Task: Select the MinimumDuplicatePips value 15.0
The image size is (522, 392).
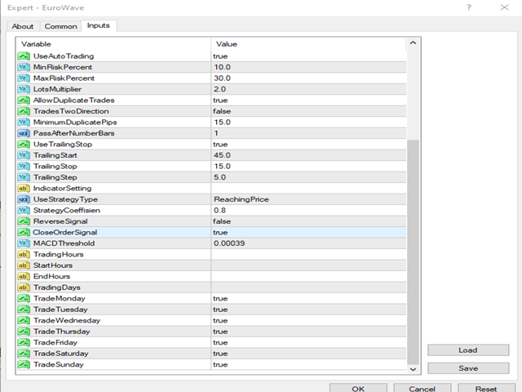Action: coord(223,122)
